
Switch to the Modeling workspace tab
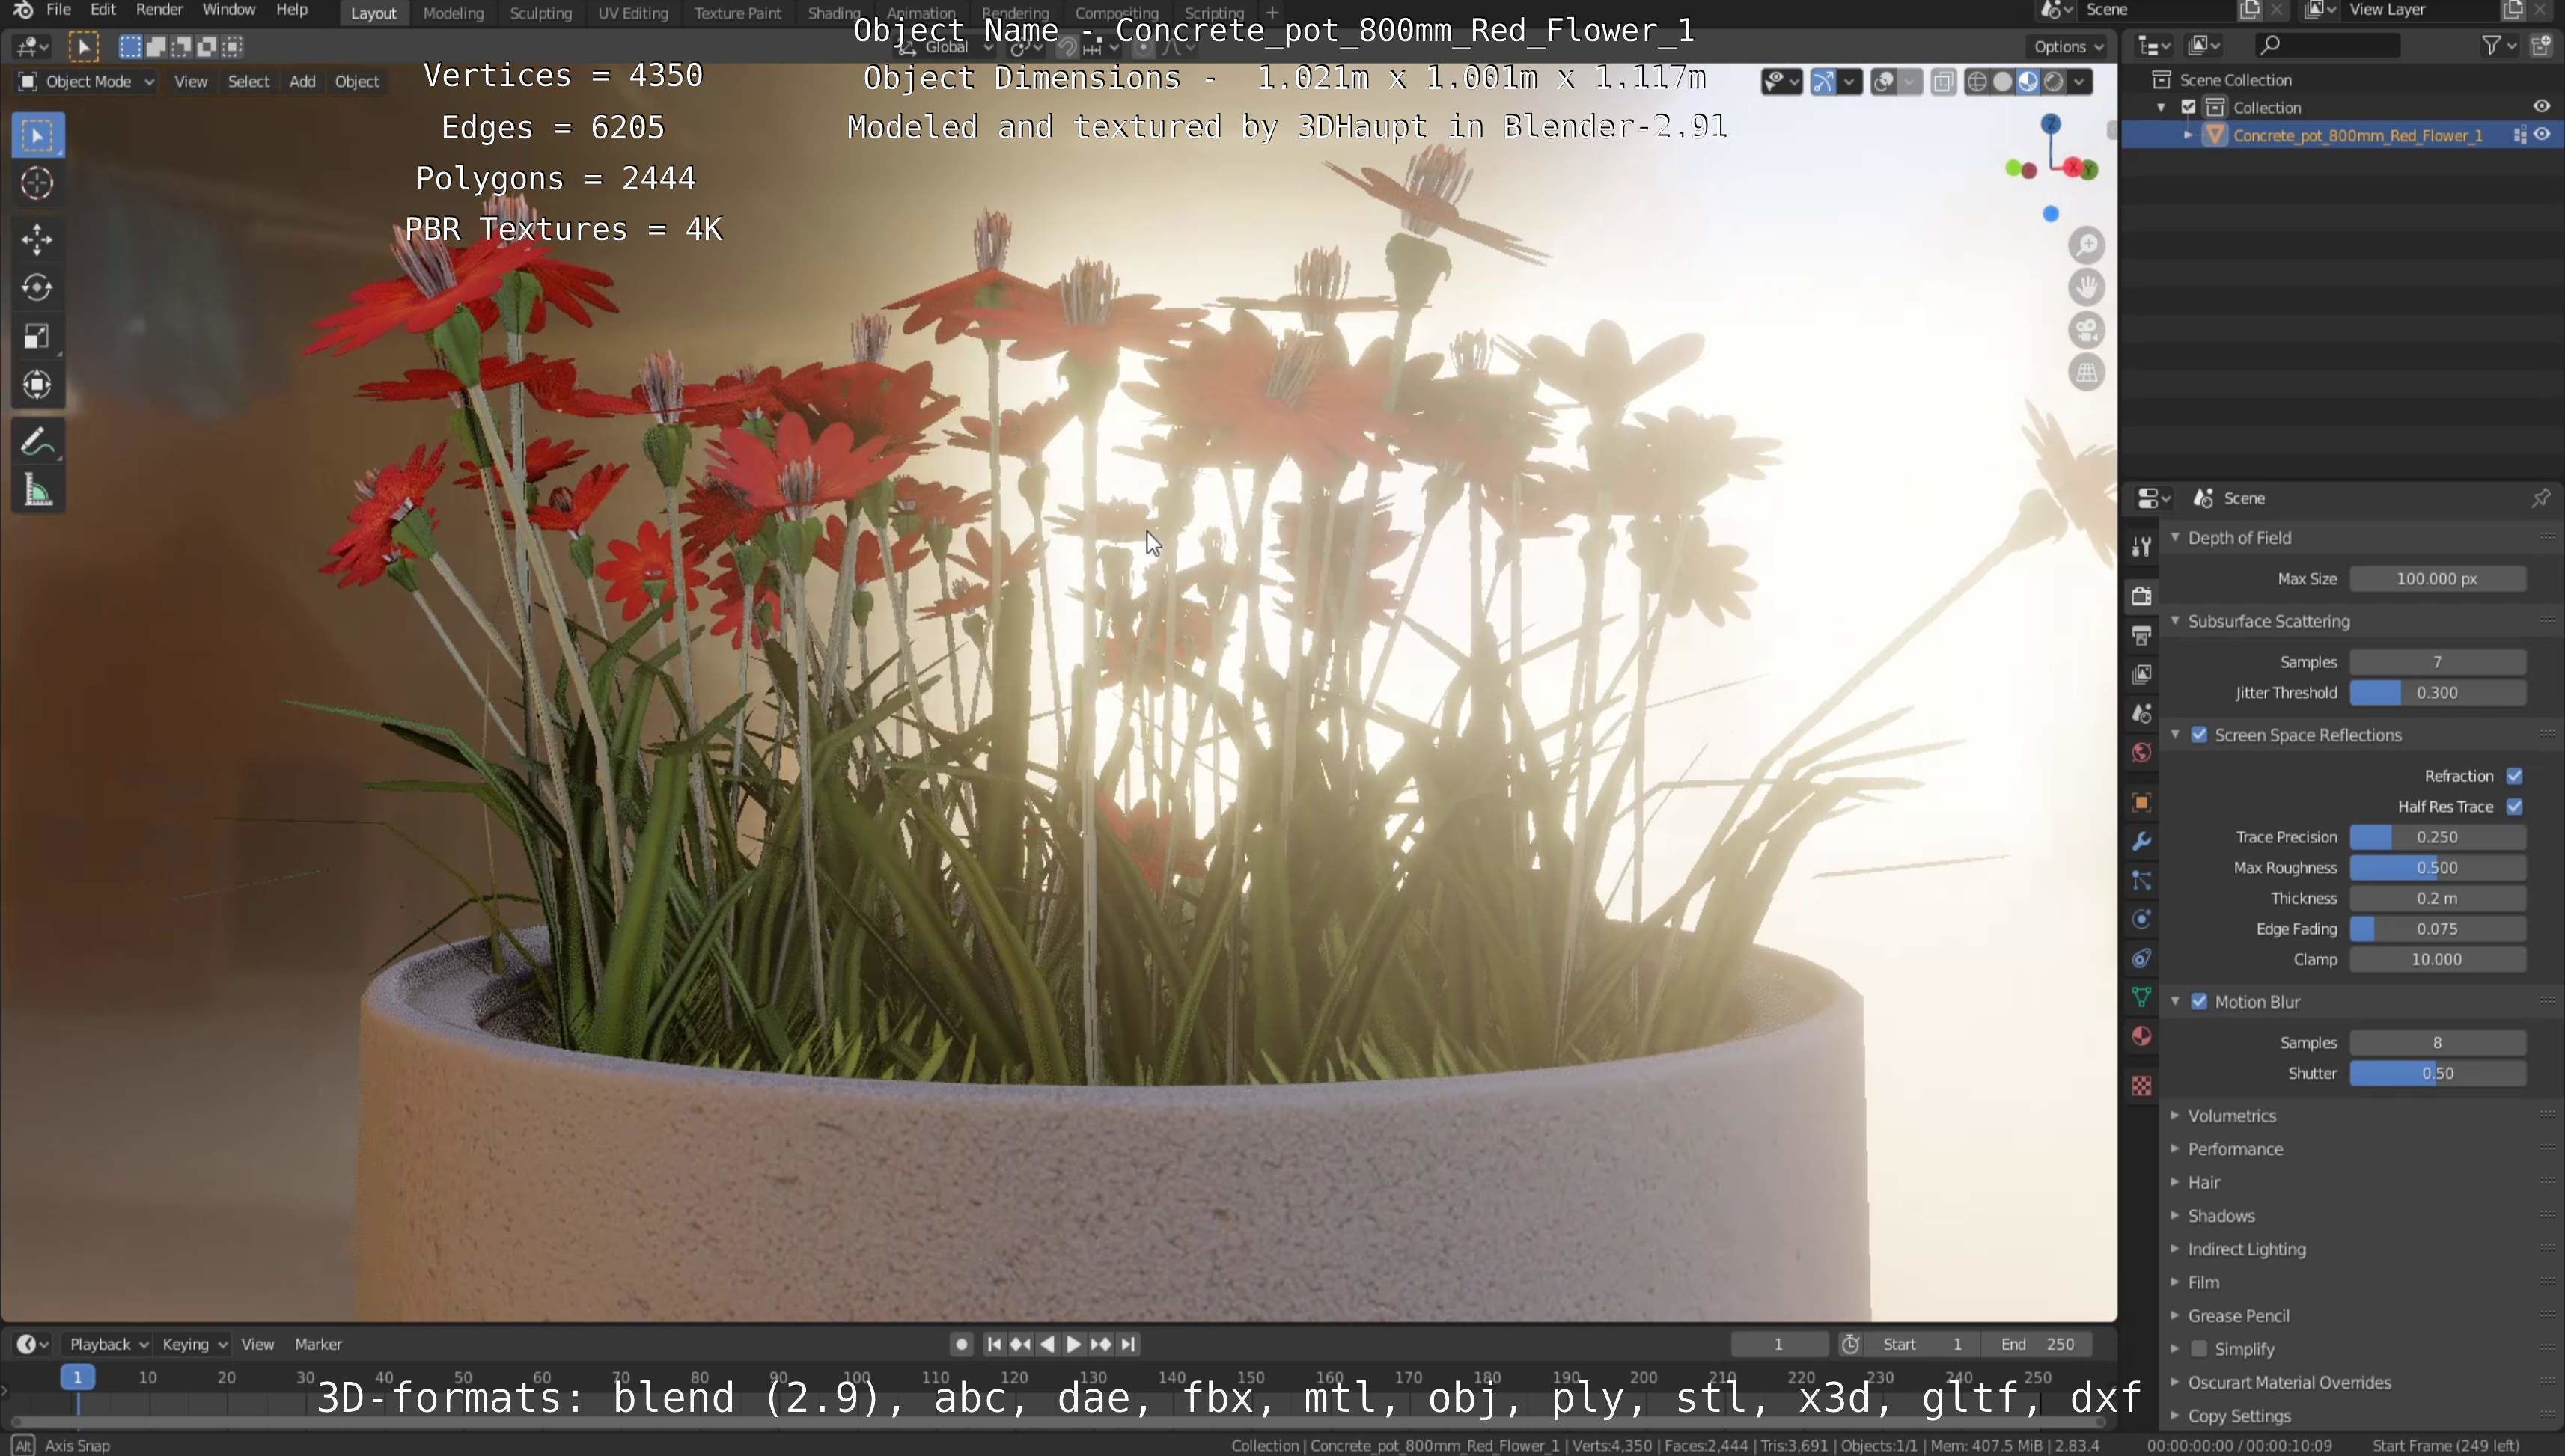453,13
